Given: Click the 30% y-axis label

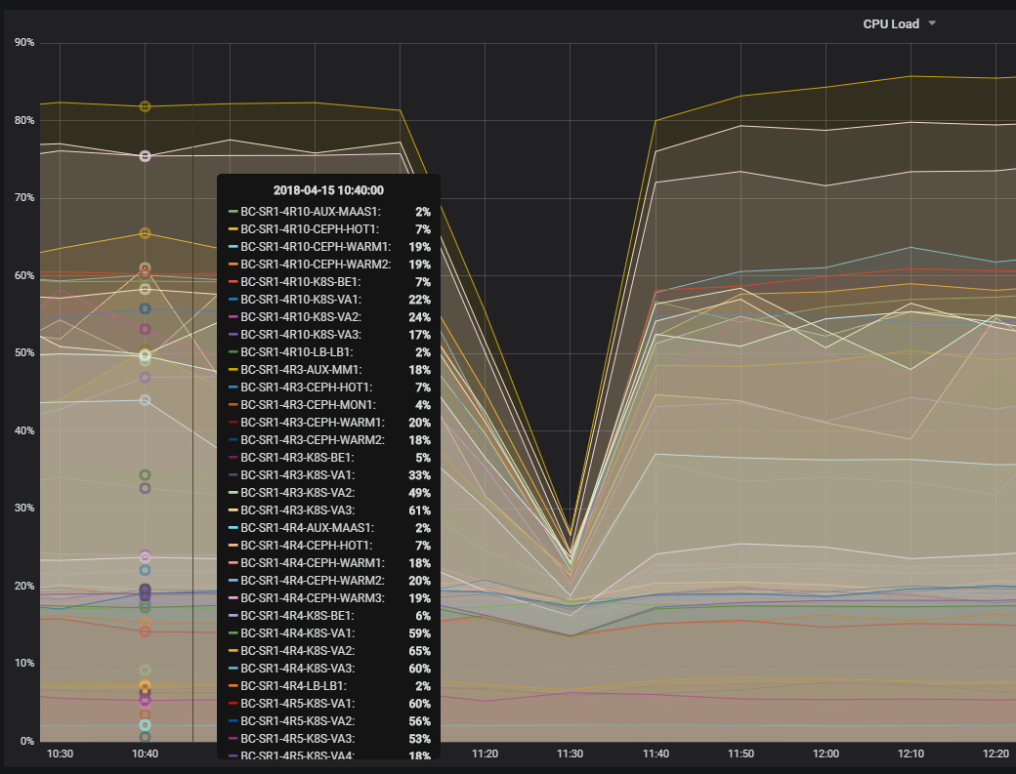Looking at the screenshot, I should [x=24, y=508].
